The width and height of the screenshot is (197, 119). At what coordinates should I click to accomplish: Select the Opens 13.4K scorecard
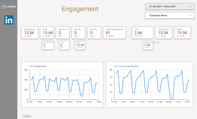click(80, 45)
